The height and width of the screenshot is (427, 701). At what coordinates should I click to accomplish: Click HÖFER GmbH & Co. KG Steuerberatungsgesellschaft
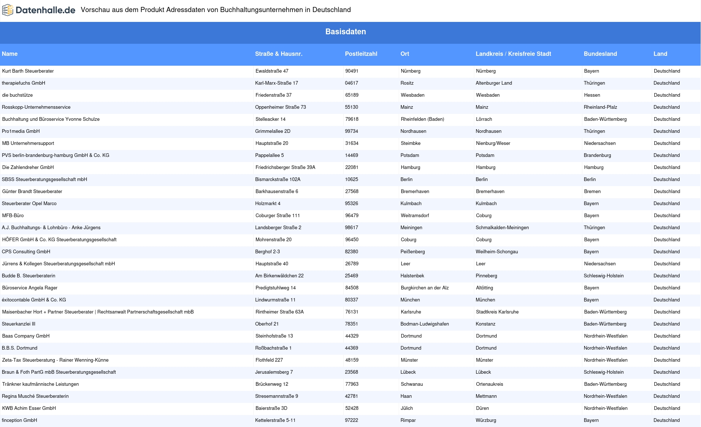point(59,239)
